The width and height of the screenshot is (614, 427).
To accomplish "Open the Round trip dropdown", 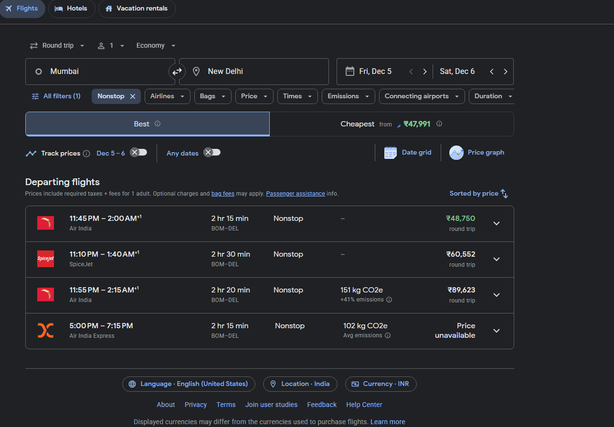I will pyautogui.click(x=57, y=46).
